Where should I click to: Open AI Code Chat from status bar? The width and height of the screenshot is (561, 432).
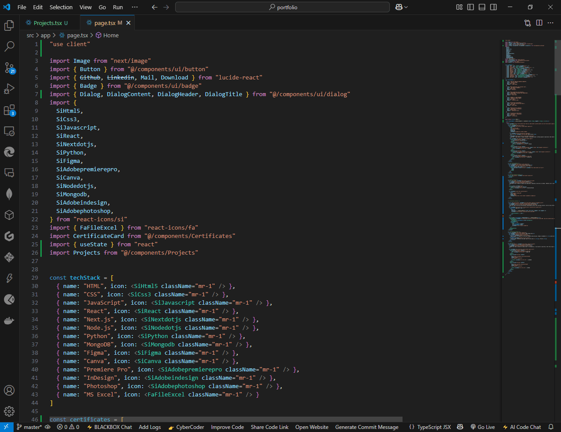pyautogui.click(x=522, y=427)
